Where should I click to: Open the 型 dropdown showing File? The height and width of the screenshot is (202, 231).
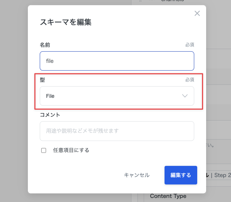[117, 96]
